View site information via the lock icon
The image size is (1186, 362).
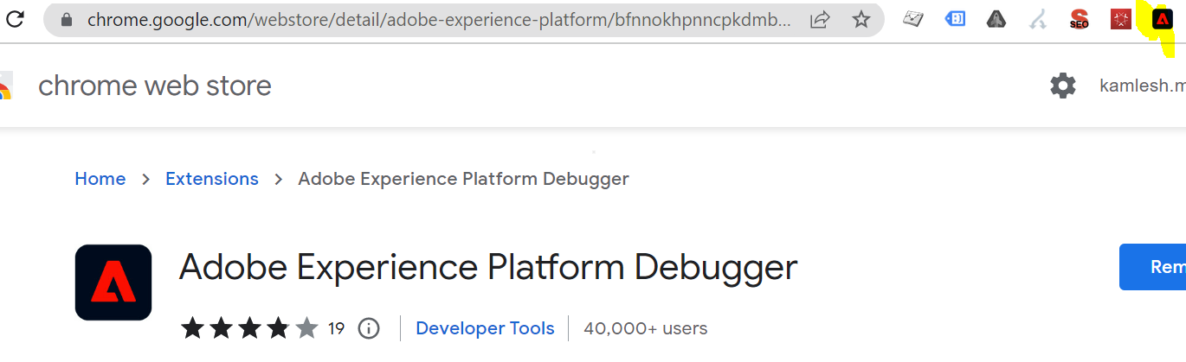[x=66, y=19]
